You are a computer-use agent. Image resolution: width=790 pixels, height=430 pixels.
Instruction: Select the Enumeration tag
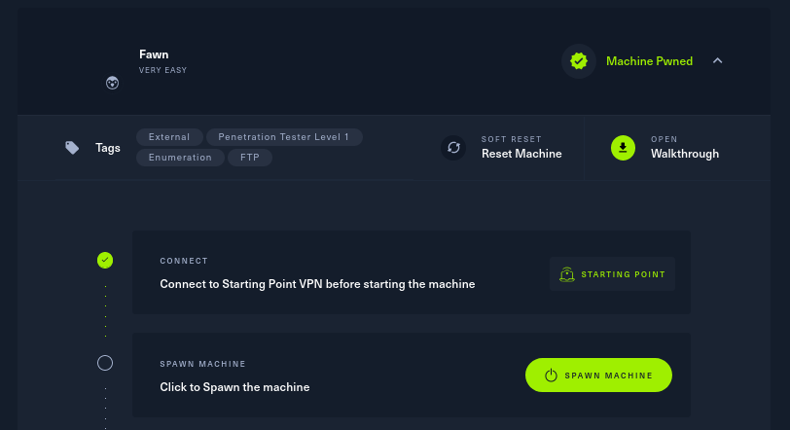pos(180,158)
